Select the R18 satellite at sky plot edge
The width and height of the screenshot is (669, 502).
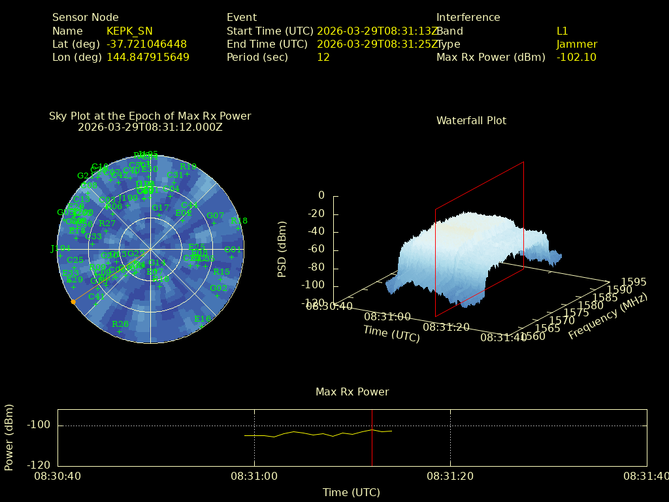point(238,228)
